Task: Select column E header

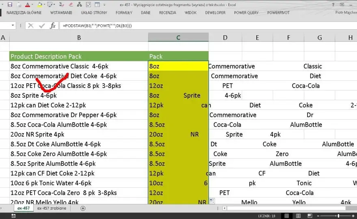Action: click(x=257, y=37)
